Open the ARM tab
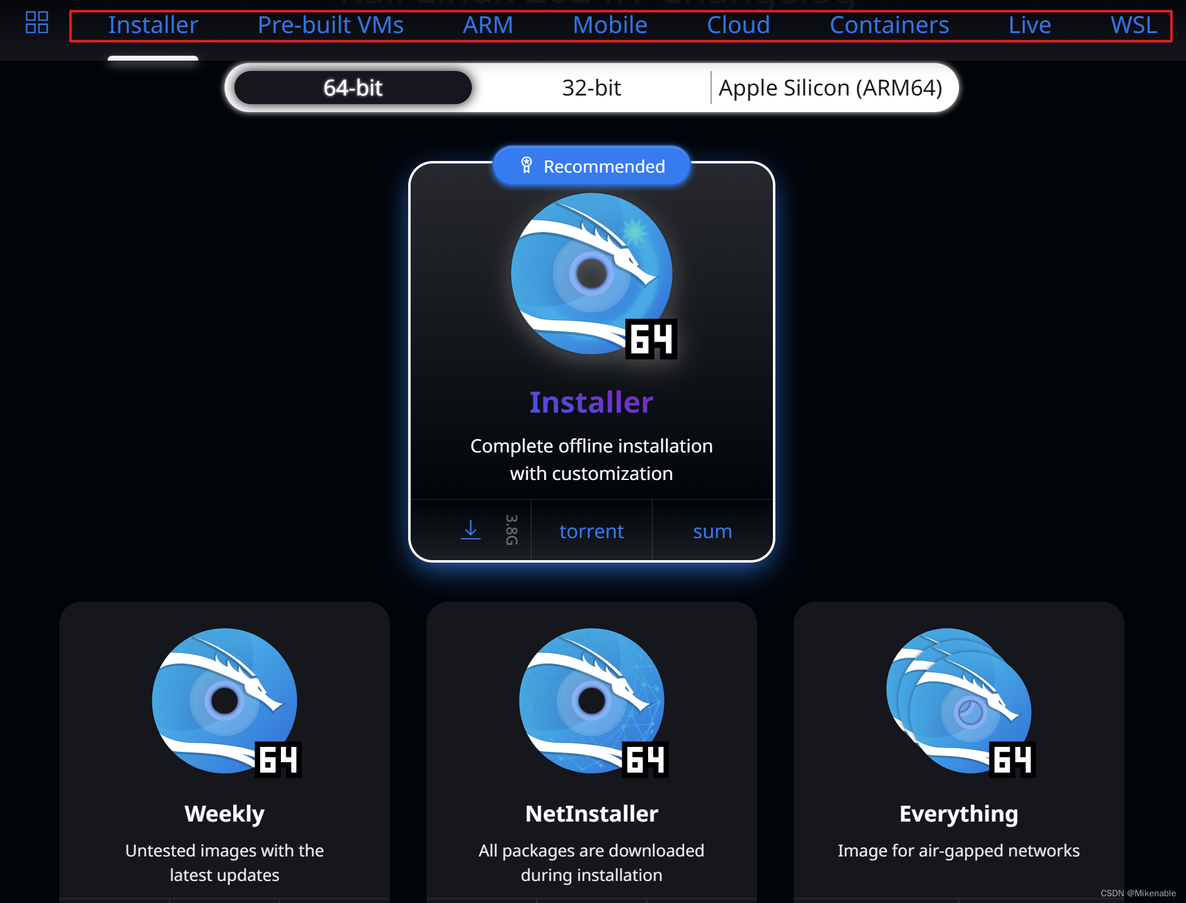 tap(488, 25)
